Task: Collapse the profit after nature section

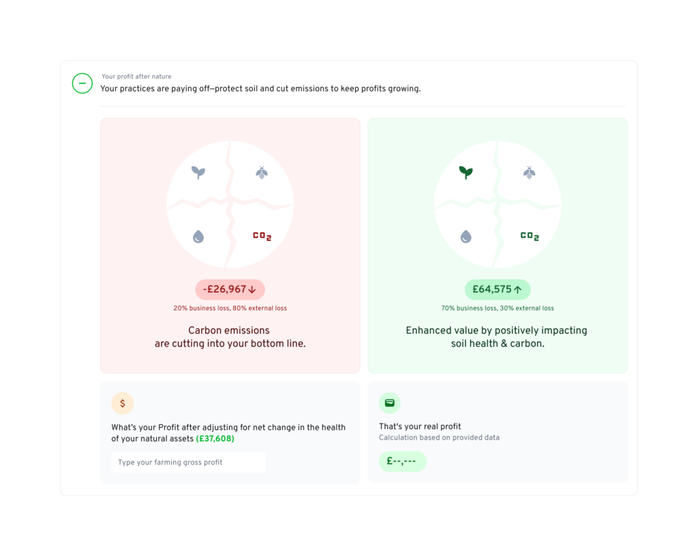Action: tap(82, 83)
